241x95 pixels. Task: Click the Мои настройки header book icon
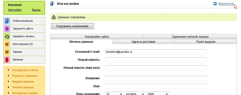tap(52, 4)
